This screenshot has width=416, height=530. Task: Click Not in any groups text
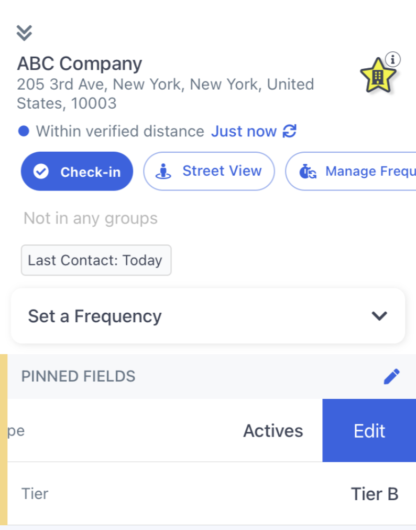coord(91,218)
